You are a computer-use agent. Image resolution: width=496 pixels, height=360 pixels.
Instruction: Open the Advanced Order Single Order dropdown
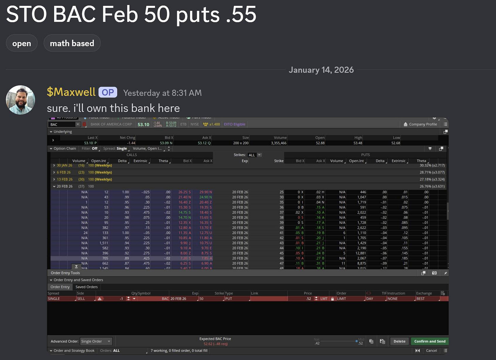tap(96, 341)
